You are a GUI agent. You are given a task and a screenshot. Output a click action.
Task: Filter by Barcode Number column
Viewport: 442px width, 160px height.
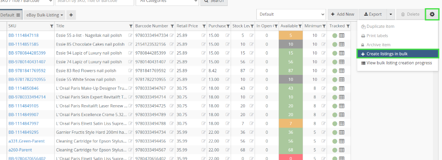pyautogui.click(x=171, y=26)
